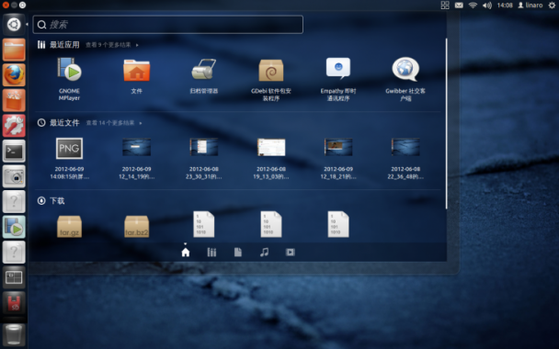
Task: Close the Dash with the red button
Action: point(6,5)
